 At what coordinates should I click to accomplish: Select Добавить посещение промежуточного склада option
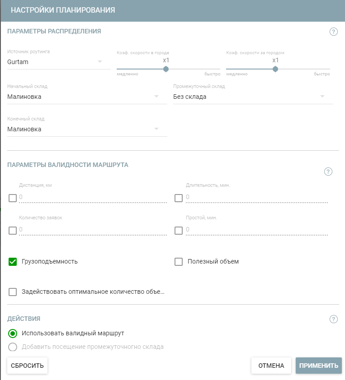[13, 347]
